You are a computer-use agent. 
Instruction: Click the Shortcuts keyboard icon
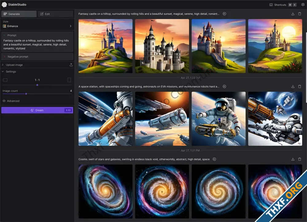point(271,5)
